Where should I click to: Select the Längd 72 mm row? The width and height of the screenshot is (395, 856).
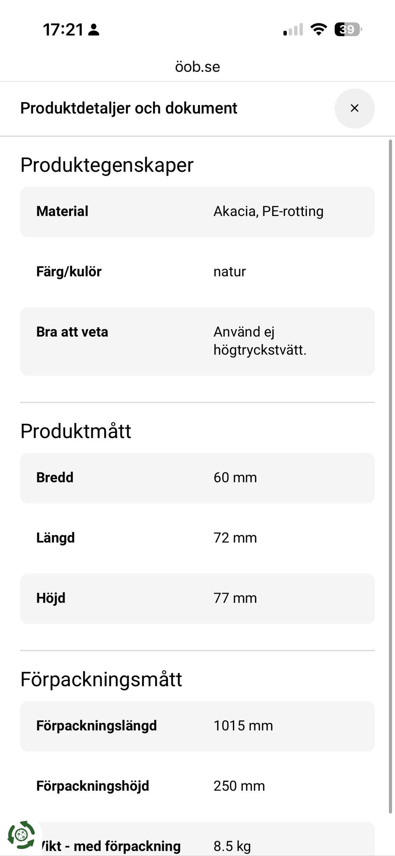pyautogui.click(x=197, y=538)
